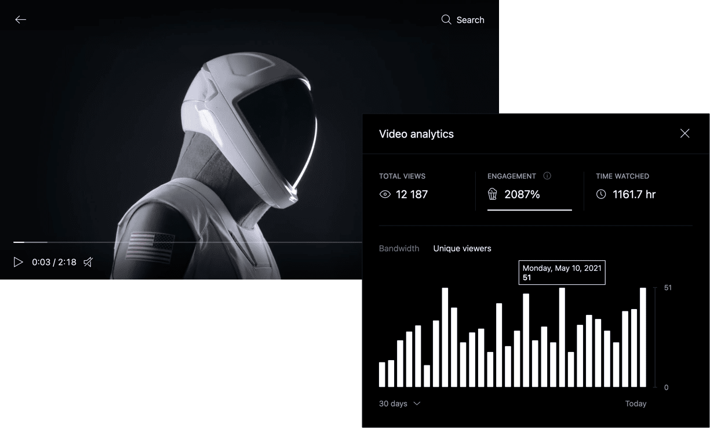Expand the chevron next to 30 days
Viewport: 710px width, 428px height.
(417, 404)
